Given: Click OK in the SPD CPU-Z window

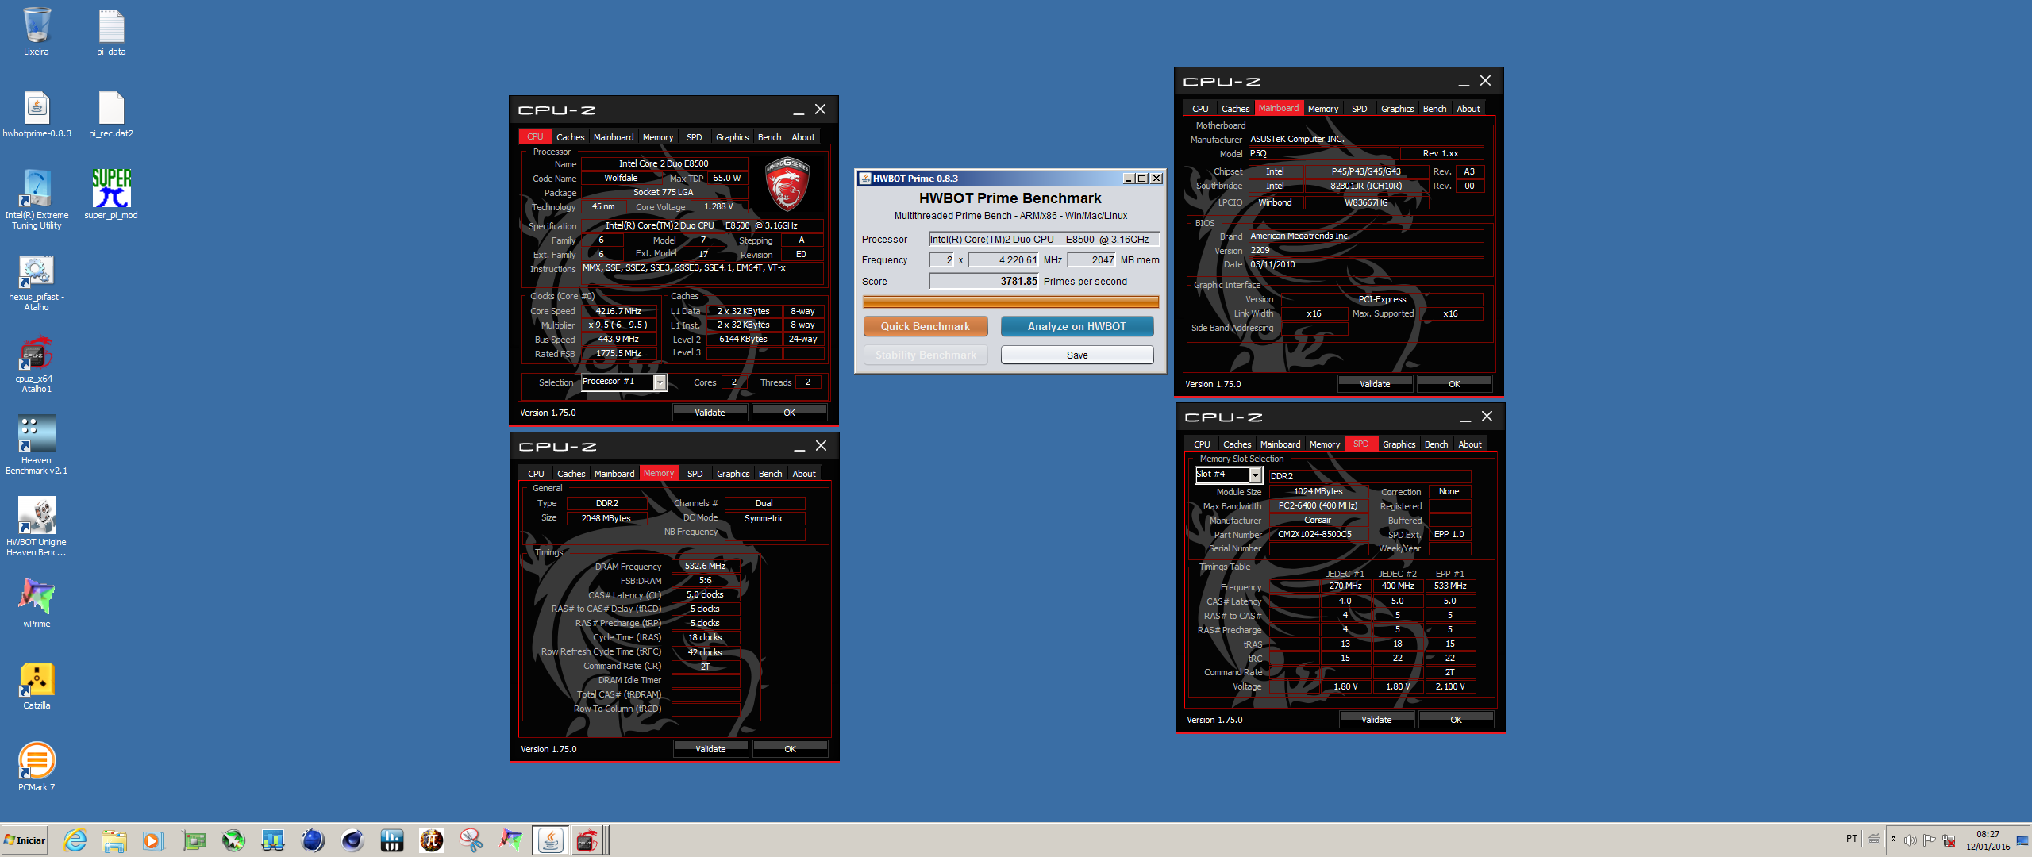Looking at the screenshot, I should click(1456, 720).
